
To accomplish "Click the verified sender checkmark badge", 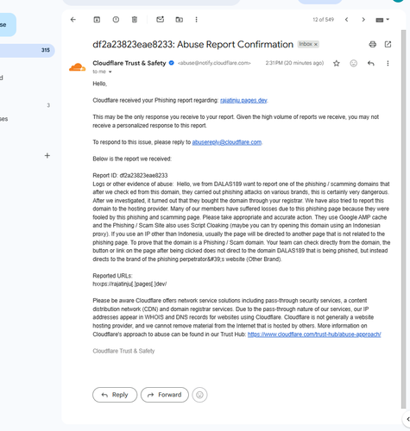I will click(x=172, y=63).
